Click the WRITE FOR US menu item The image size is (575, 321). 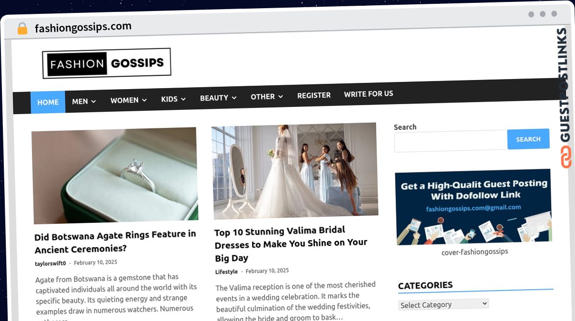368,93
